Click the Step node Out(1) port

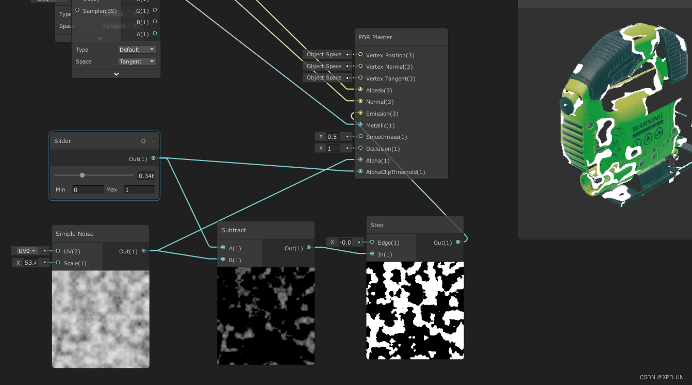458,242
